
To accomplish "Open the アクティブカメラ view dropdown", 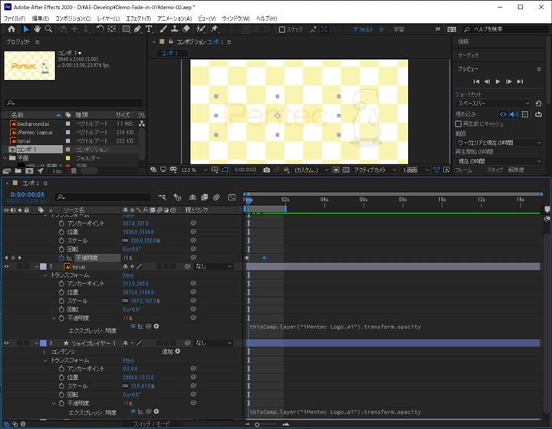I will click(x=373, y=170).
